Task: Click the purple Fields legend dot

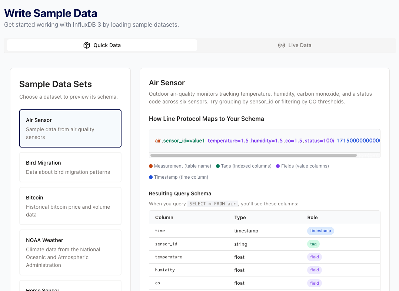Action: click(278, 166)
